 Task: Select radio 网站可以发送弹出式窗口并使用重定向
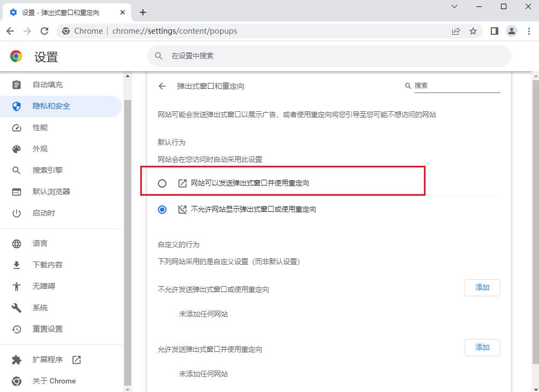[x=162, y=183]
